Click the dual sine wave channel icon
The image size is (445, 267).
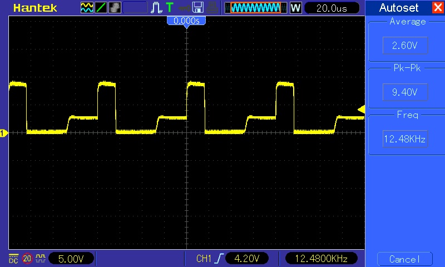[x=87, y=8]
